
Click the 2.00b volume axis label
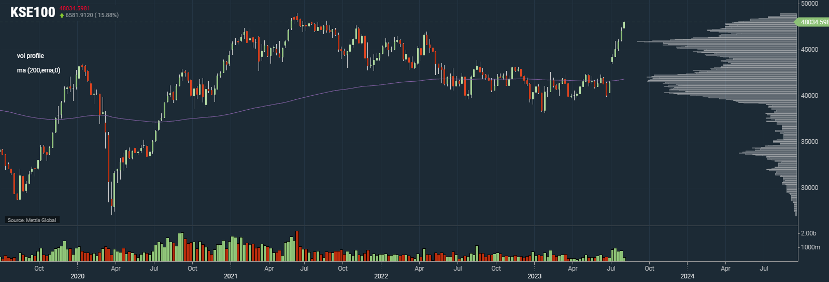(808, 233)
